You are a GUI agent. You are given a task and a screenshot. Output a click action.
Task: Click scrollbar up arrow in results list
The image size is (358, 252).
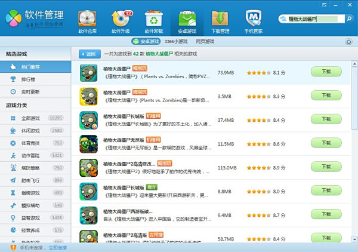(x=354, y=64)
